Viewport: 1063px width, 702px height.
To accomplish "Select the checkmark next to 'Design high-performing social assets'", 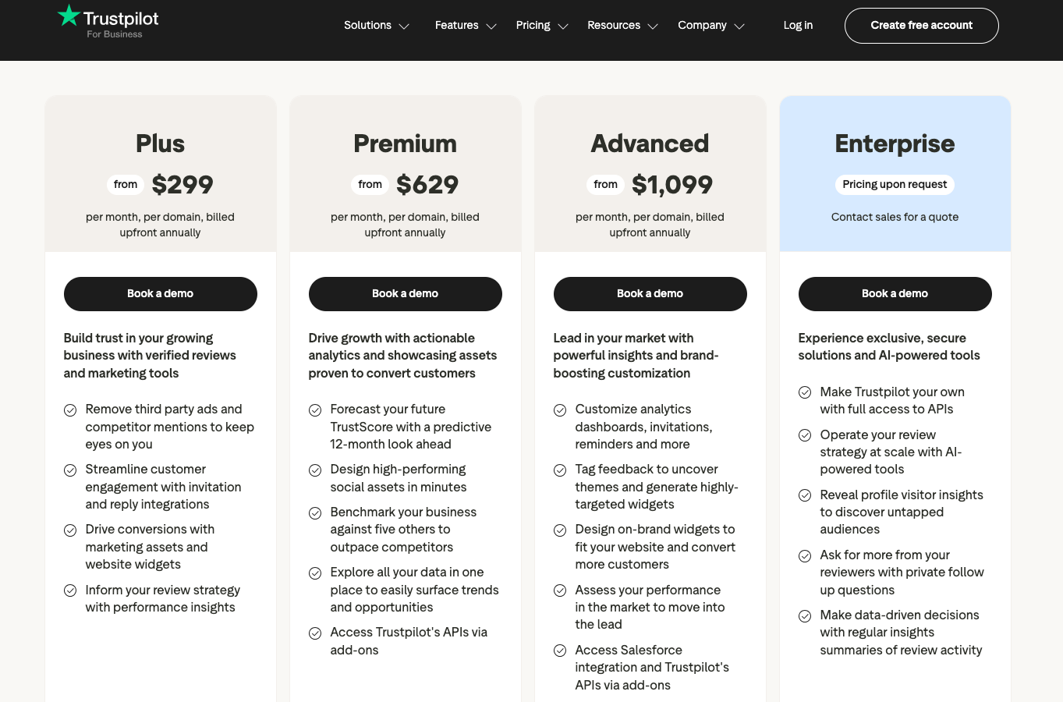I will (315, 470).
